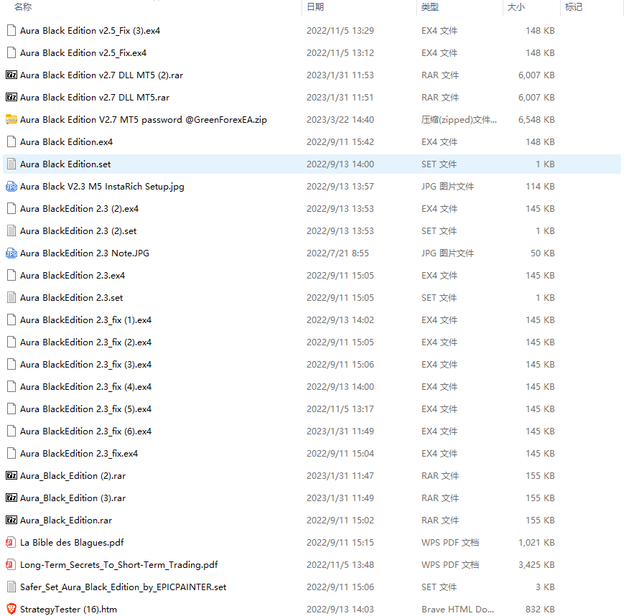The height and width of the screenshot is (616, 639).
Task: Select file name Aura Black Edition v2.5_Fix.ex4
Action: tap(83, 53)
